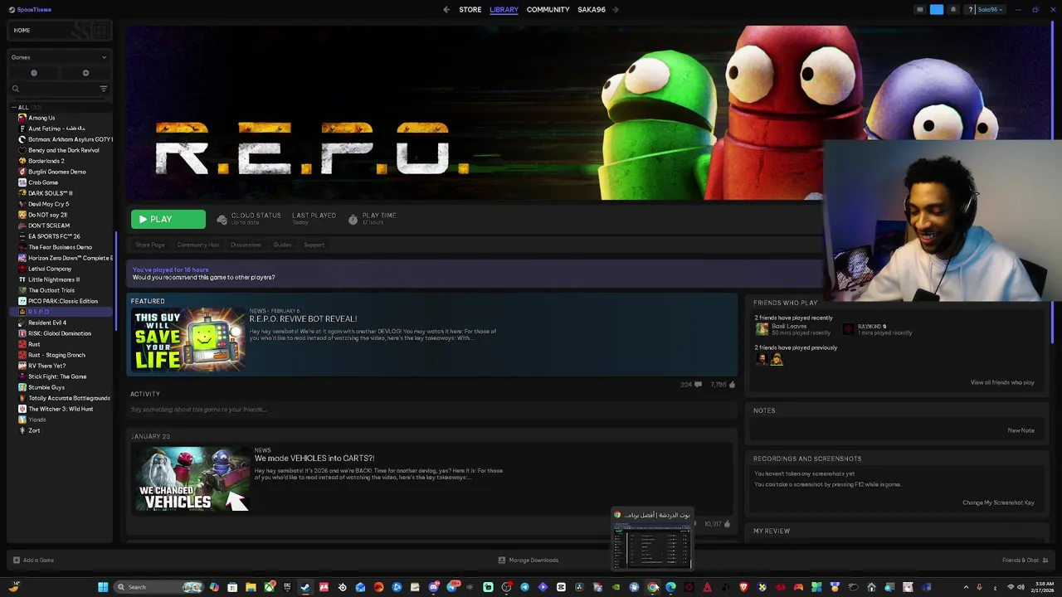Open the We Changed Vehicles news thumbnail

[x=192, y=479]
